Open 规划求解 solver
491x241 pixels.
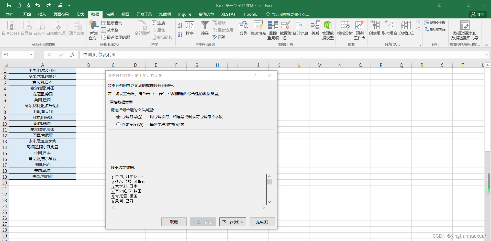point(435,30)
